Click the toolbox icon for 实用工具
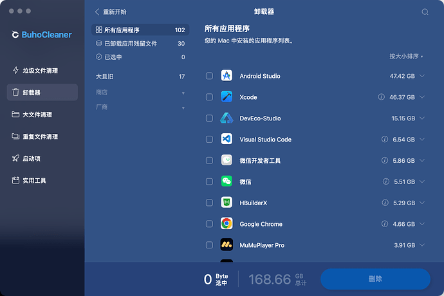The width and height of the screenshot is (444, 296). [15, 180]
